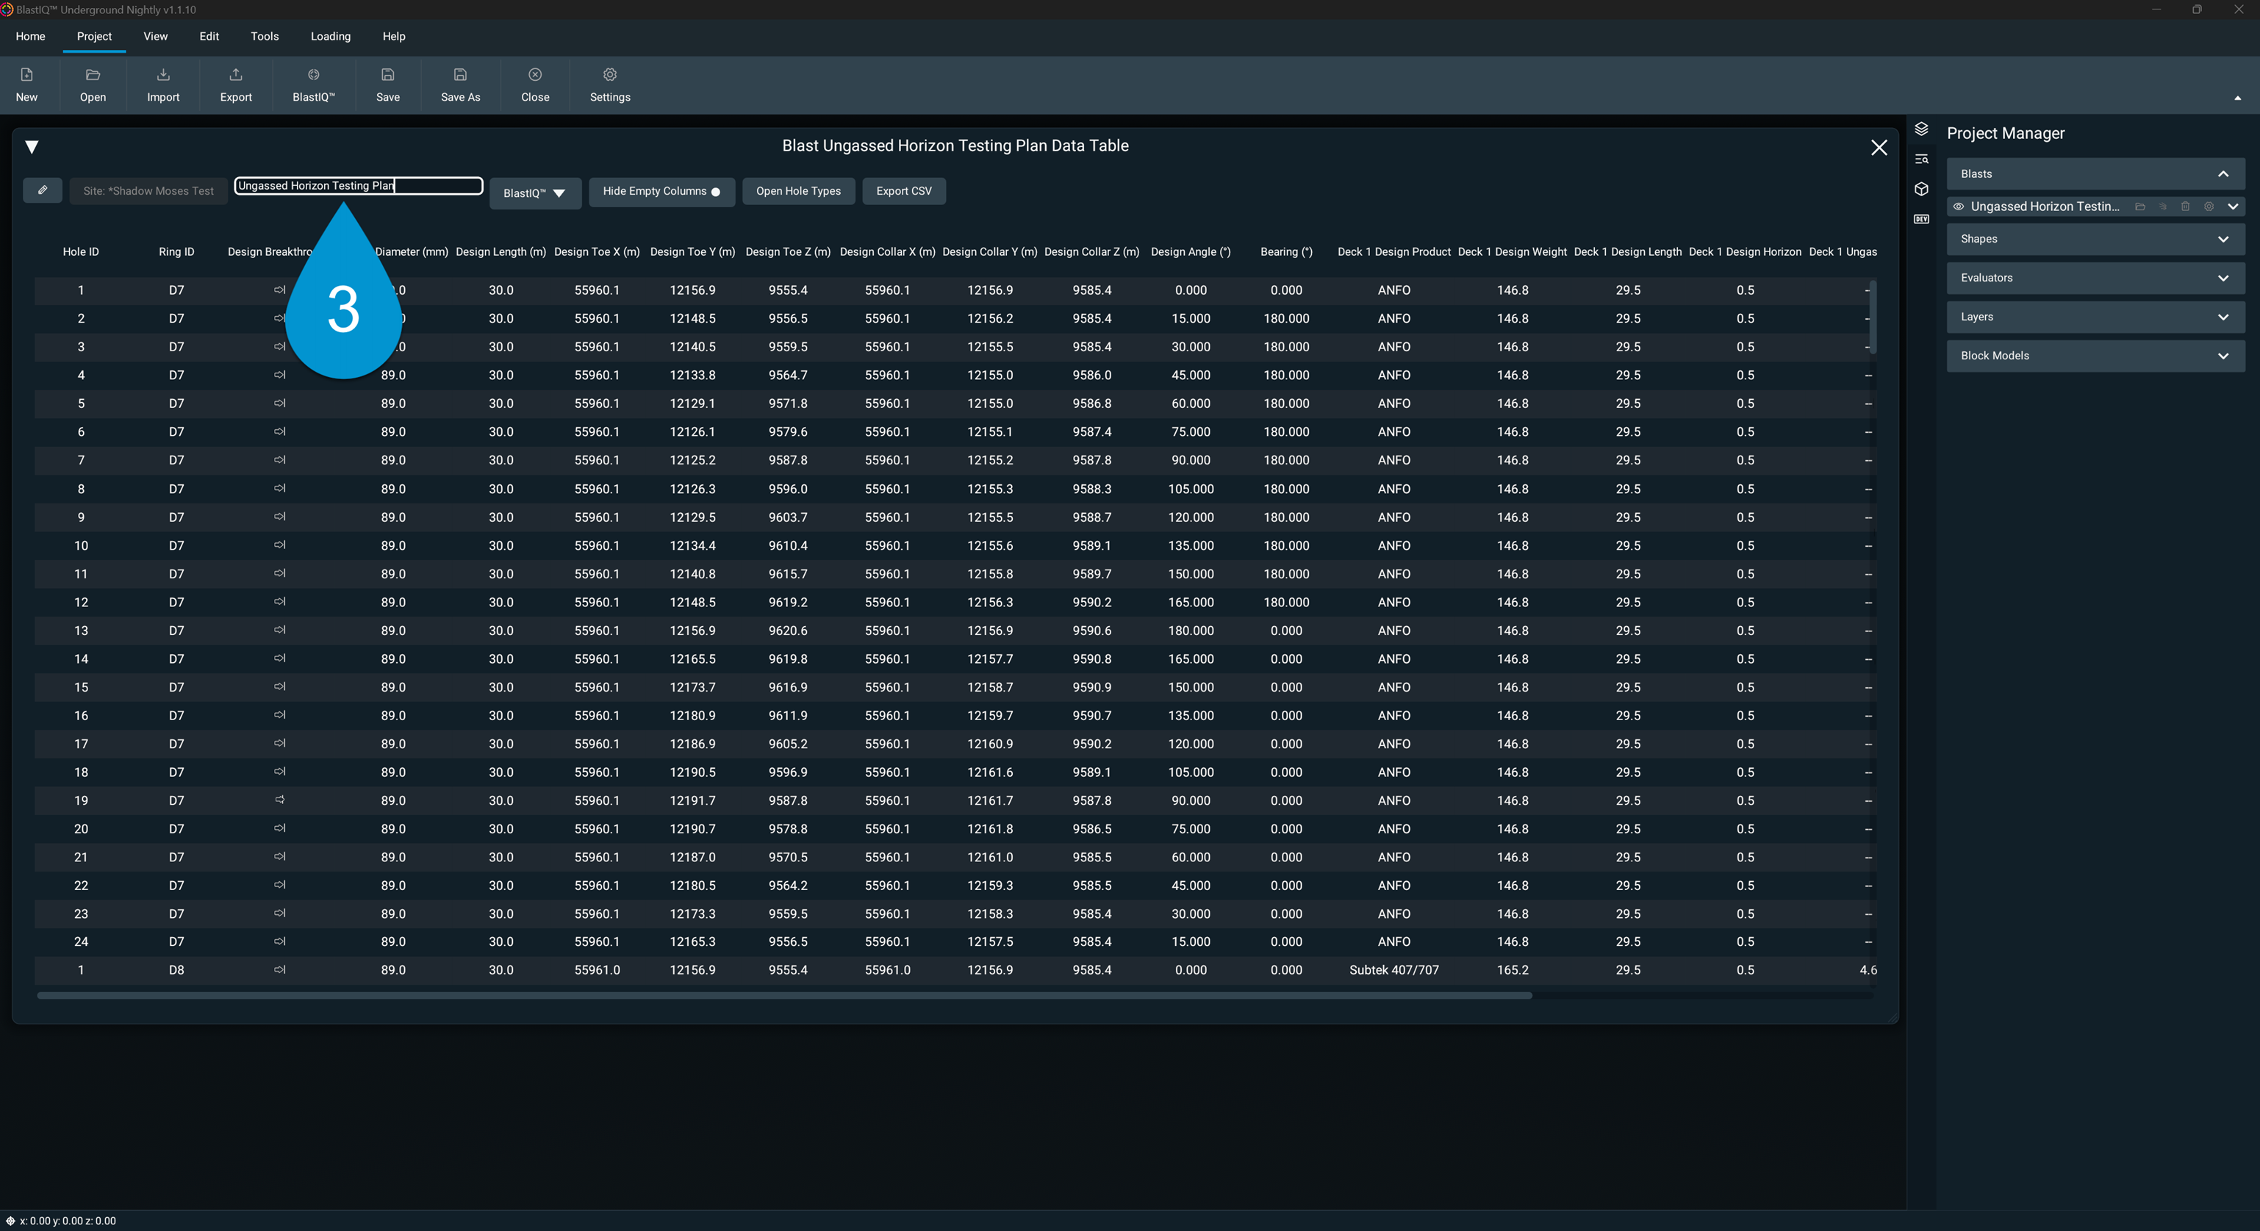This screenshot has height=1231, width=2260.
Task: Open the Project Manager layers sidebar icon
Action: pyautogui.click(x=1921, y=130)
